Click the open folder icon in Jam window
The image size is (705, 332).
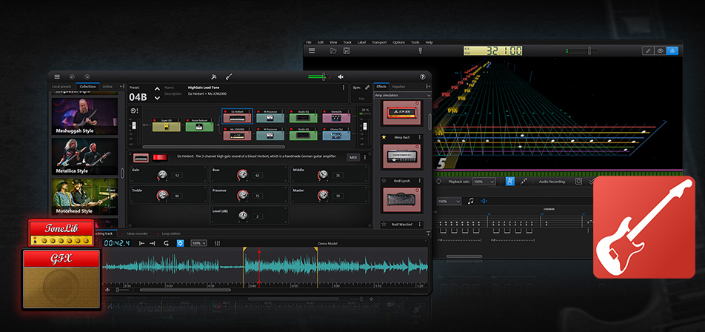[x=333, y=51]
